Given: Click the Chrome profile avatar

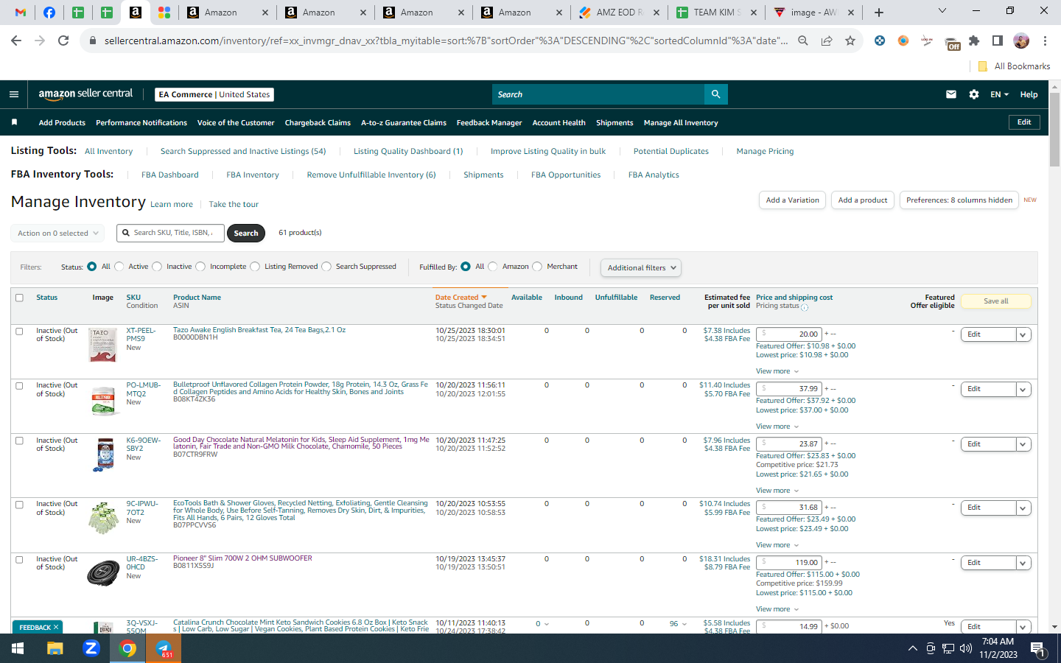Looking at the screenshot, I should [1021, 41].
